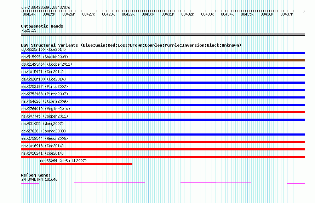This screenshot has width=315, height=203.
Task: Open the dgv6526n100 (Coe2014) label
Action: (x=44, y=79)
